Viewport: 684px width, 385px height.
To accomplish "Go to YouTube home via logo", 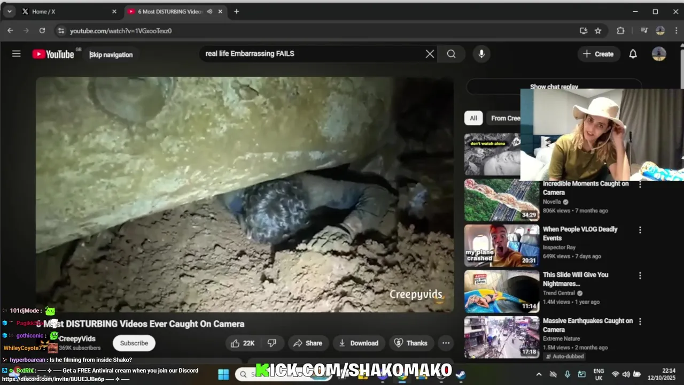I will [x=53, y=54].
